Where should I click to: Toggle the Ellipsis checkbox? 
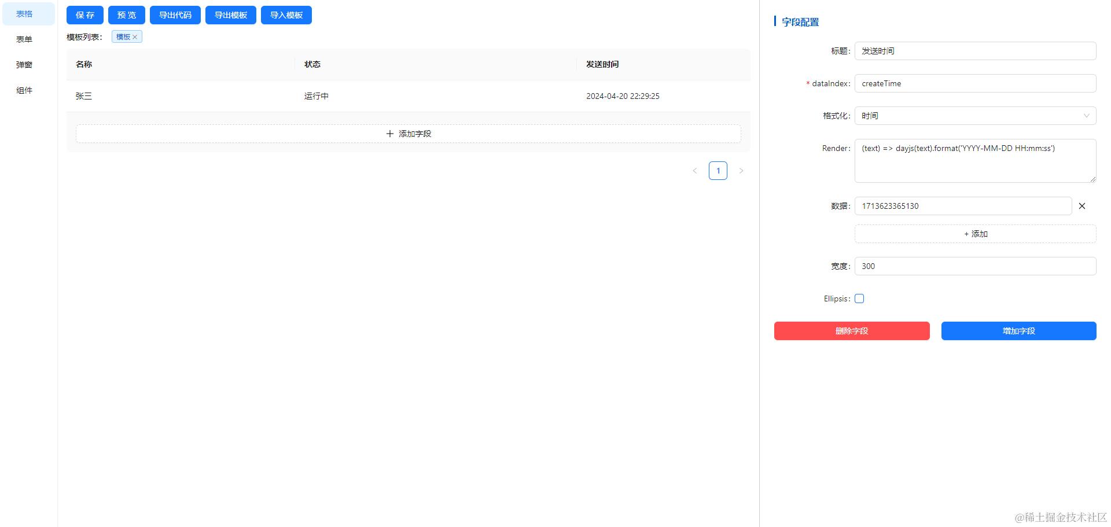(x=859, y=298)
